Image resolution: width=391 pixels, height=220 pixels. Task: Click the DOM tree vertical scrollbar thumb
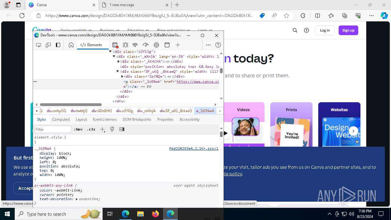click(221, 71)
